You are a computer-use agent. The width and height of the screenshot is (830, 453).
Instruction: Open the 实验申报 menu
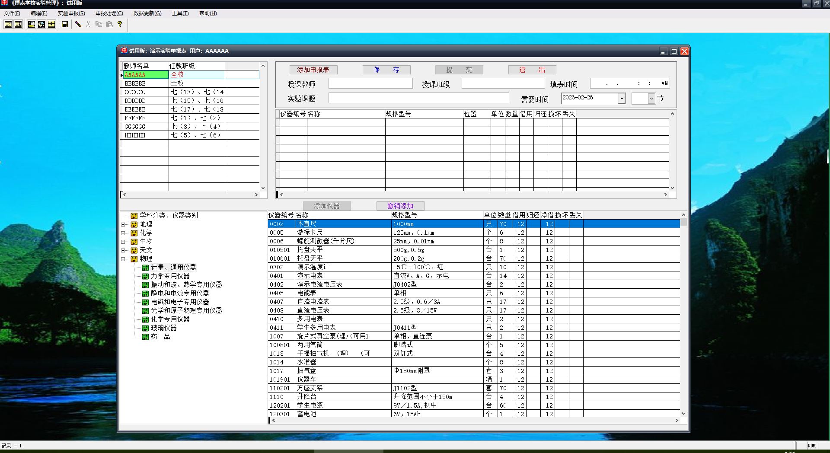point(71,13)
